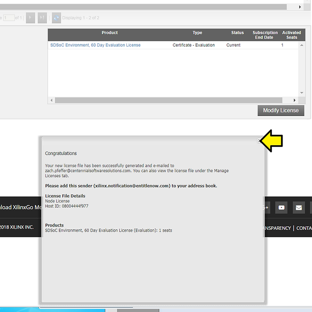Click the 'Node License' text in the dialog
The height and width of the screenshot is (312, 312).
pos(57,201)
